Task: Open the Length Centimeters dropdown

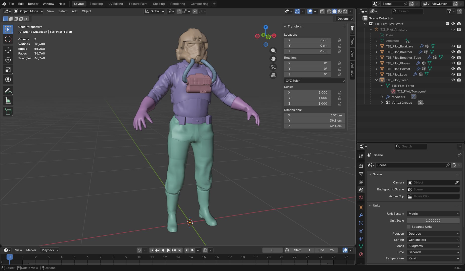Action: tap(433, 240)
